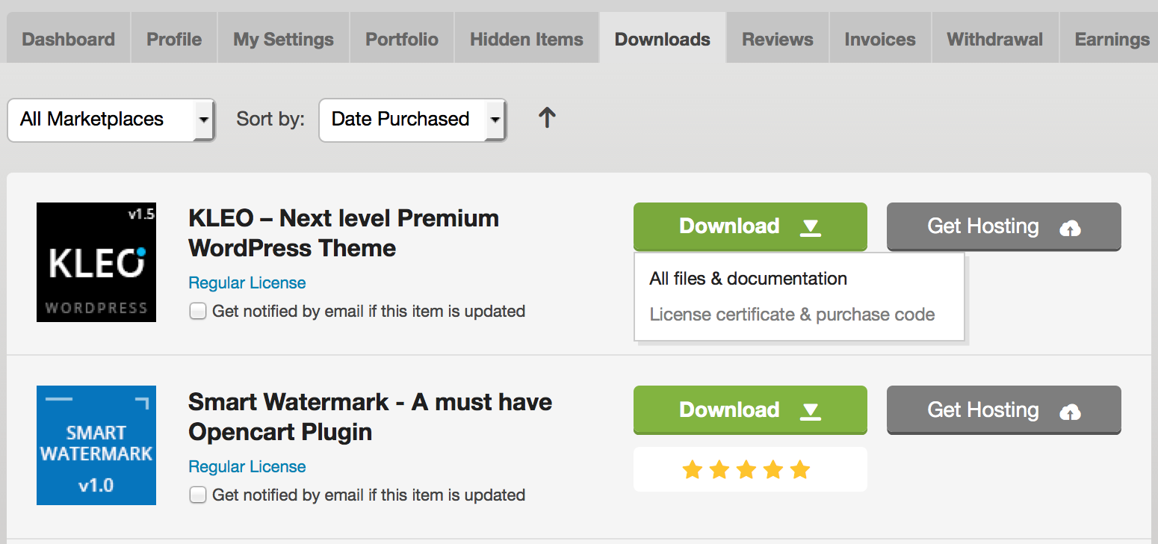Select the Downloads tab
The width and height of the screenshot is (1158, 544).
(x=663, y=39)
